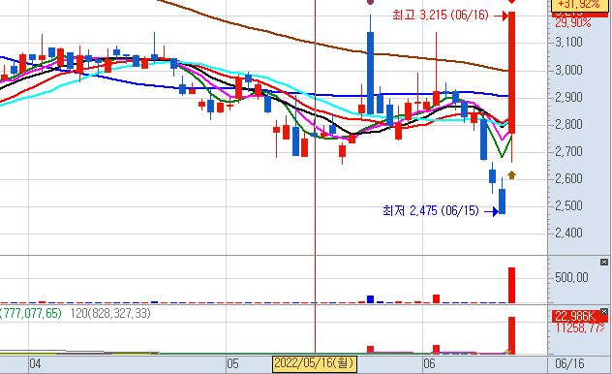Click the green (777,077,65) indicator value
The height and width of the screenshot is (374, 612).
coord(30,313)
